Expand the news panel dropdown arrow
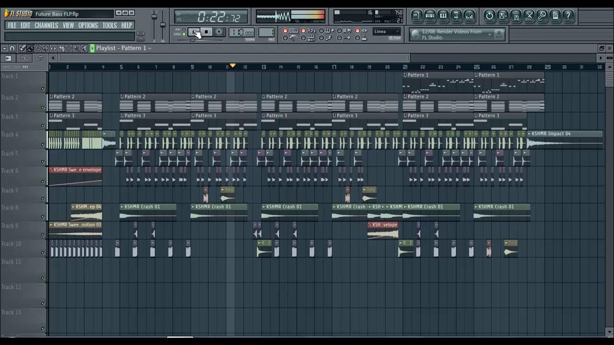This screenshot has height=345, width=614. click(x=490, y=34)
